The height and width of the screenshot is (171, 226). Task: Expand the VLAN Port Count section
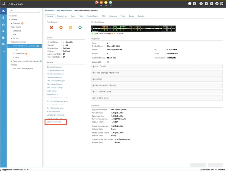[157, 92]
